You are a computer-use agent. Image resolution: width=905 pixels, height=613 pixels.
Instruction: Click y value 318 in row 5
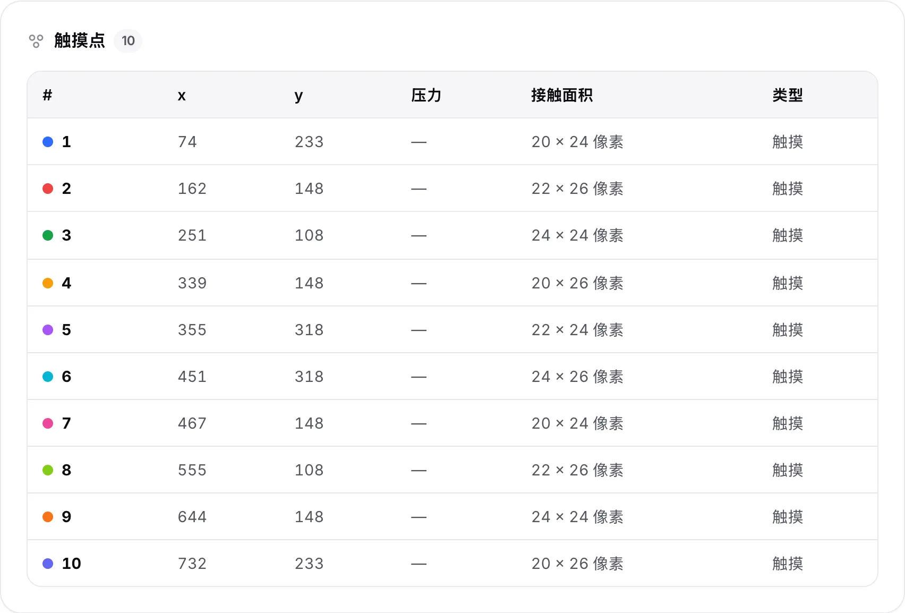pos(309,330)
